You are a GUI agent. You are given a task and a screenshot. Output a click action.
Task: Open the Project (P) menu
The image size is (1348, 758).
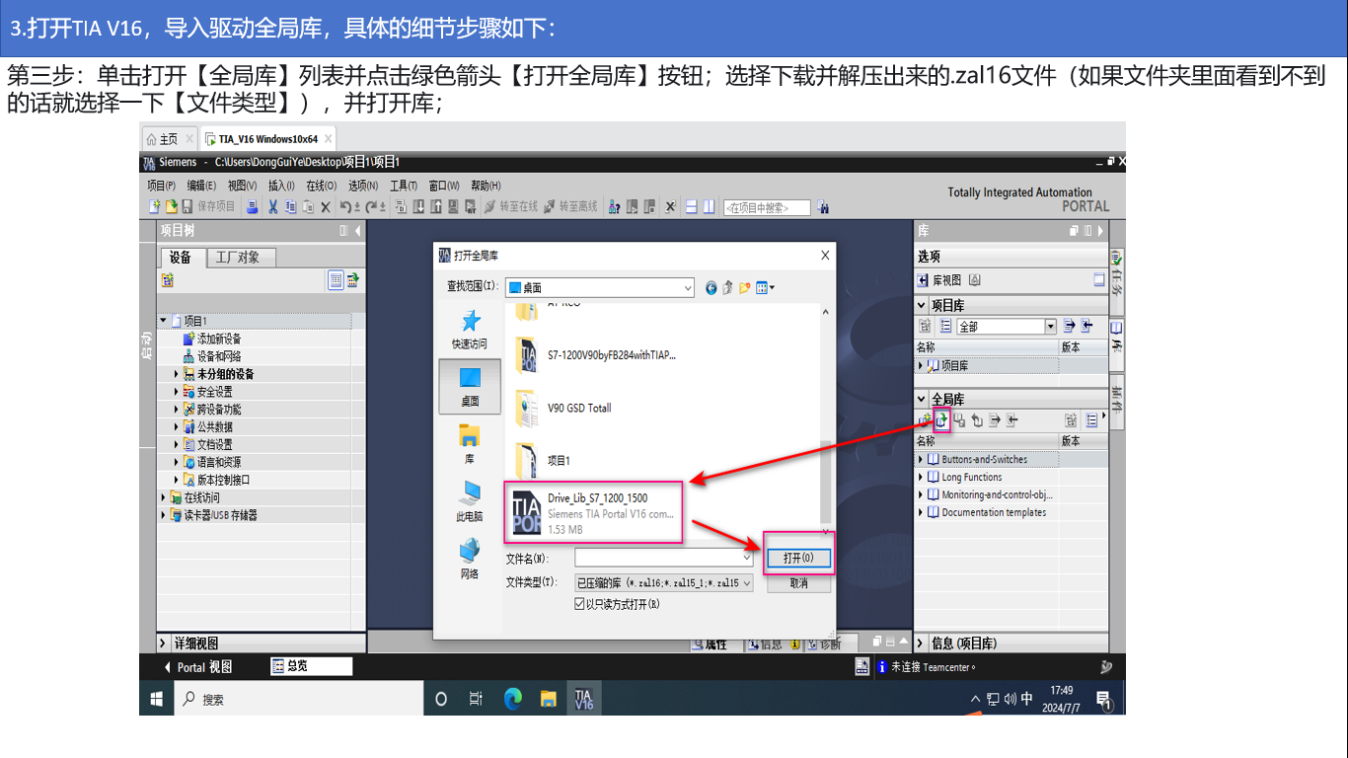tap(161, 186)
